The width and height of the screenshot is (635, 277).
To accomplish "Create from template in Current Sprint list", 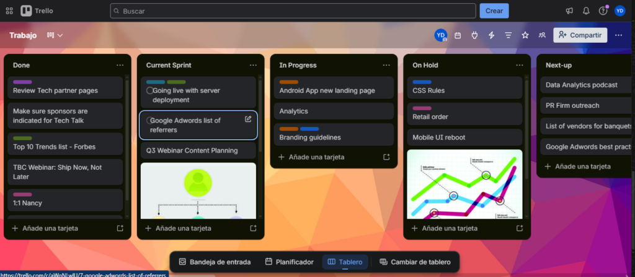I will 253,229.
